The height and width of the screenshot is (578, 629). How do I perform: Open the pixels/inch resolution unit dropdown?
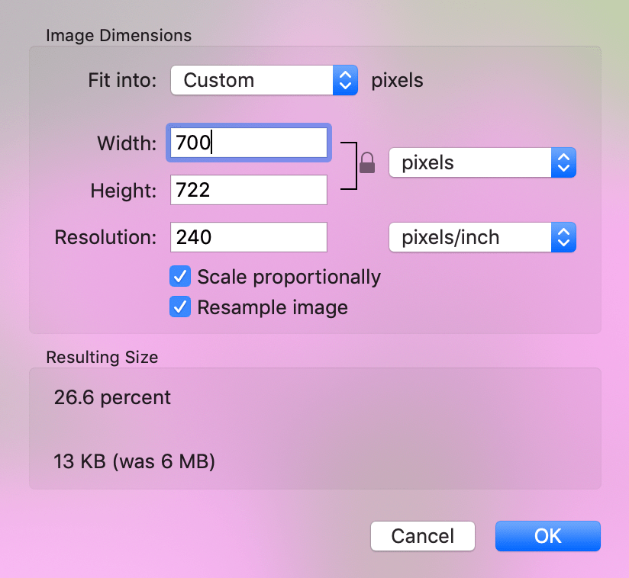[482, 237]
